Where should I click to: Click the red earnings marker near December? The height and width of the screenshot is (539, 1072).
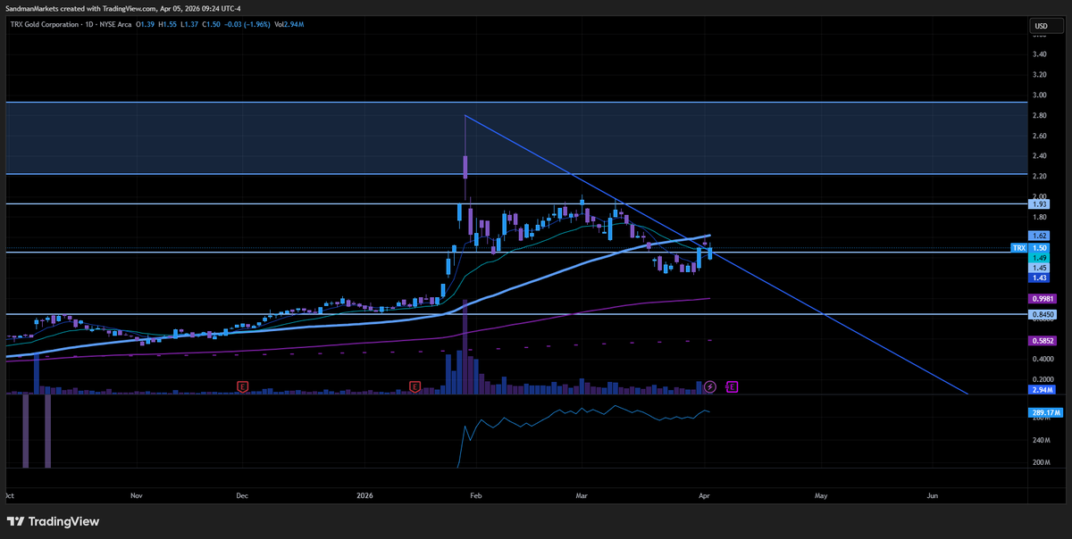click(x=242, y=386)
